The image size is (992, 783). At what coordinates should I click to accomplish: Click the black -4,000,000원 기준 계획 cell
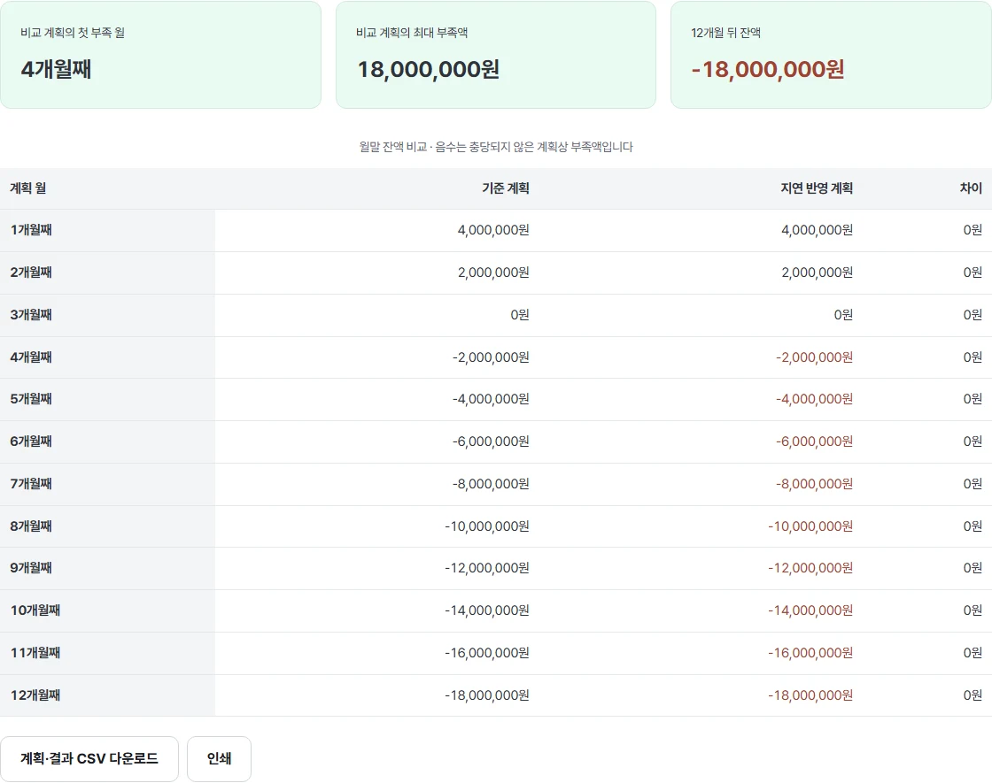(x=491, y=399)
